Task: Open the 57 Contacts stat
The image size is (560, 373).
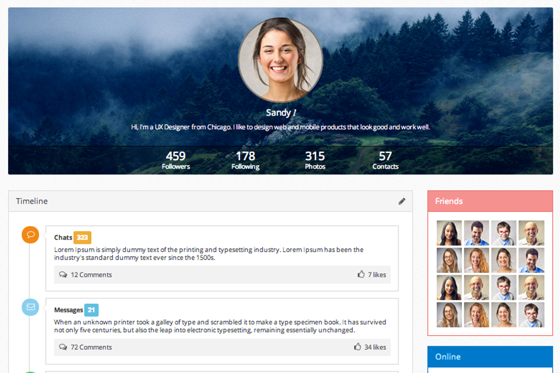Action: click(385, 160)
